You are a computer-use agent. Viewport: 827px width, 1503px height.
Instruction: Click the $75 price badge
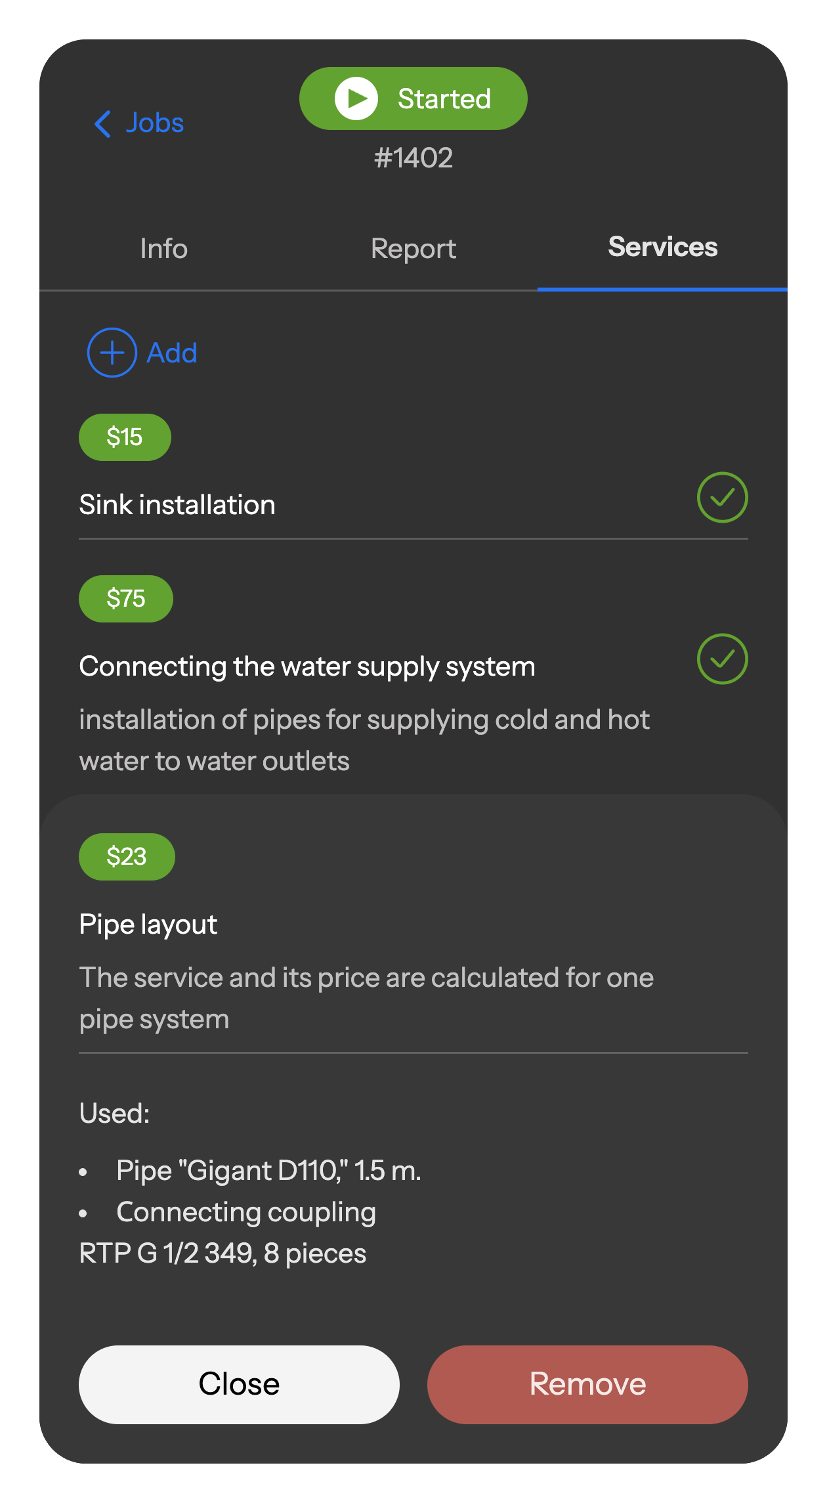click(126, 599)
